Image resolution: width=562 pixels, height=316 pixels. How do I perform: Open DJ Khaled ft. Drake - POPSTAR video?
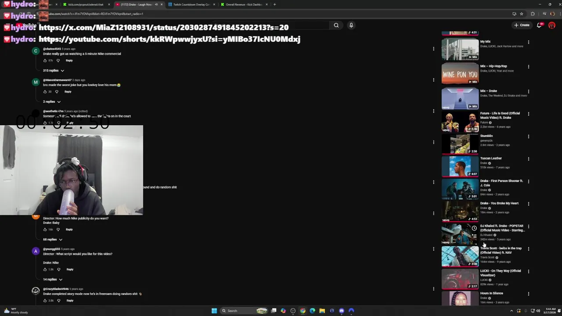click(460, 234)
